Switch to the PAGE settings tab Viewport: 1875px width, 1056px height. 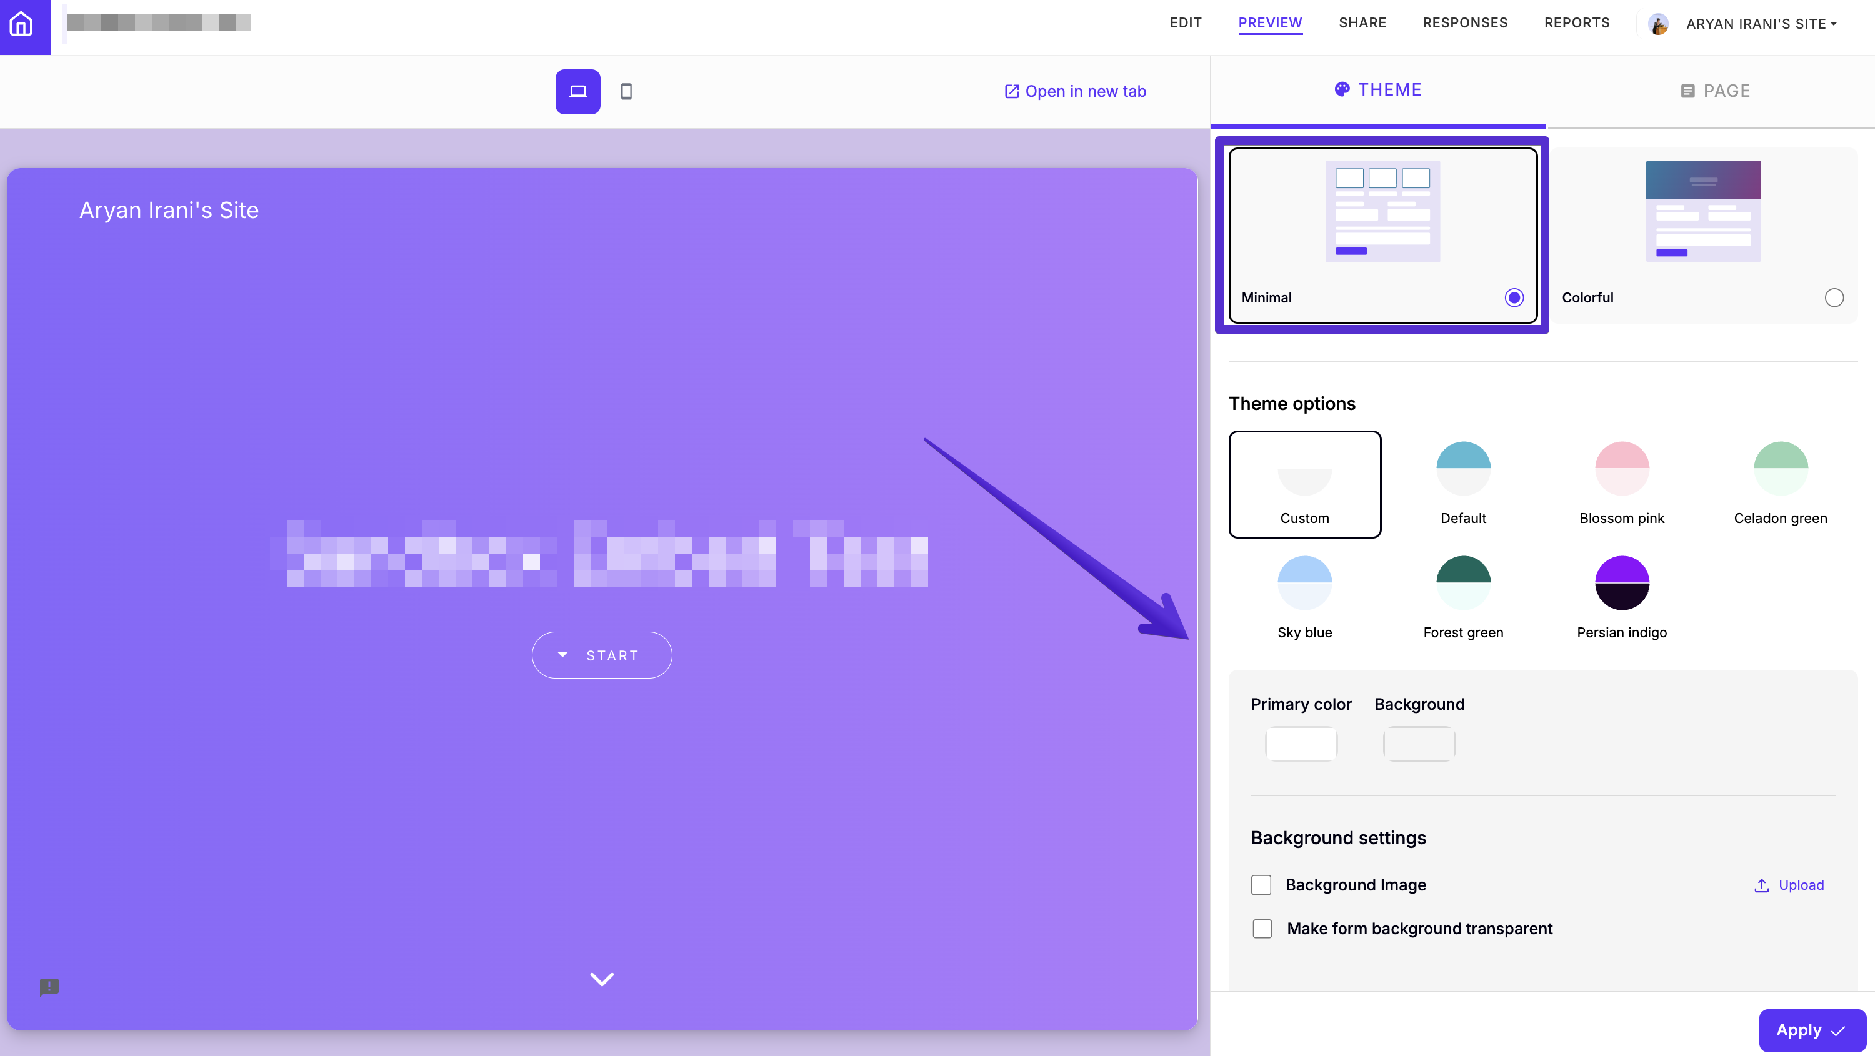coord(1715,91)
